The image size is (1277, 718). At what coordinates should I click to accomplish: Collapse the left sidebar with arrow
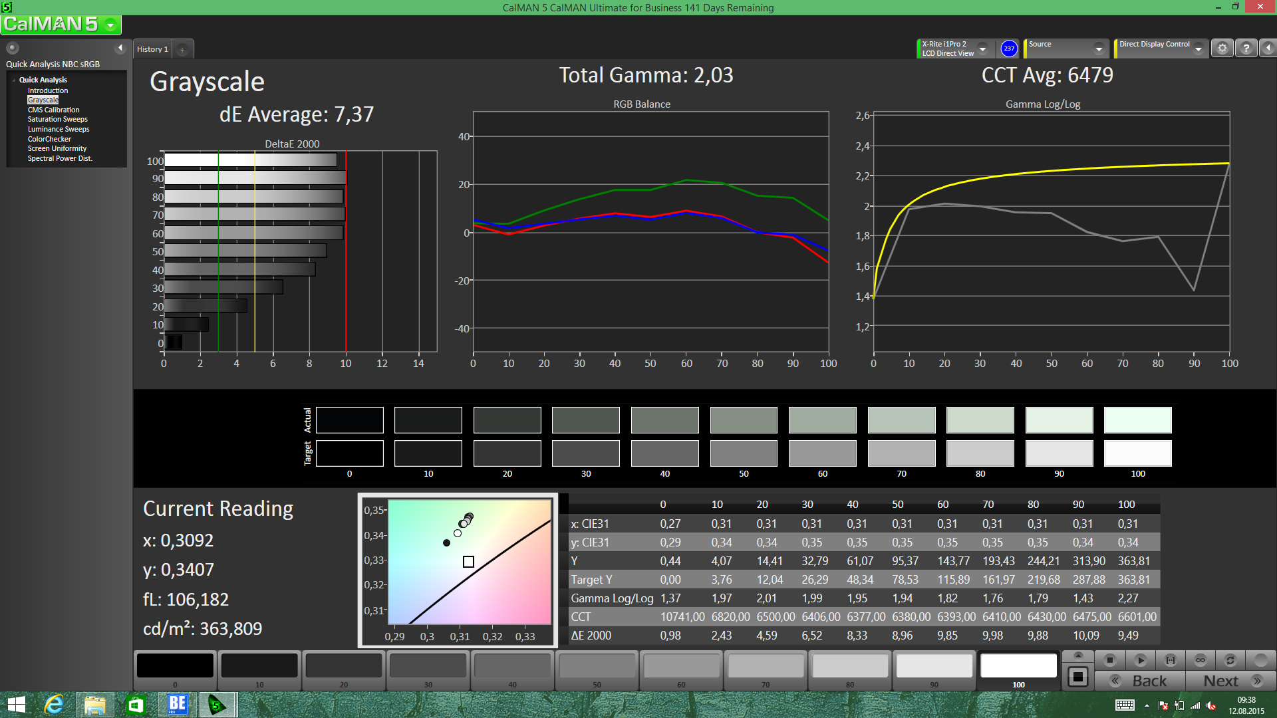(120, 48)
